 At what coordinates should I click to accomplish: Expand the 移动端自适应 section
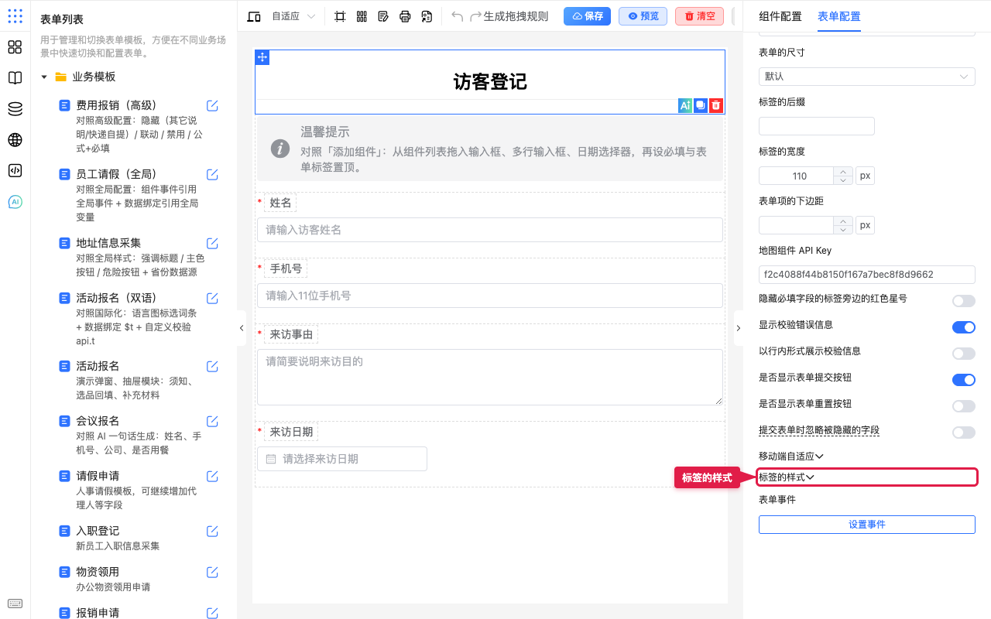pyautogui.click(x=791, y=457)
